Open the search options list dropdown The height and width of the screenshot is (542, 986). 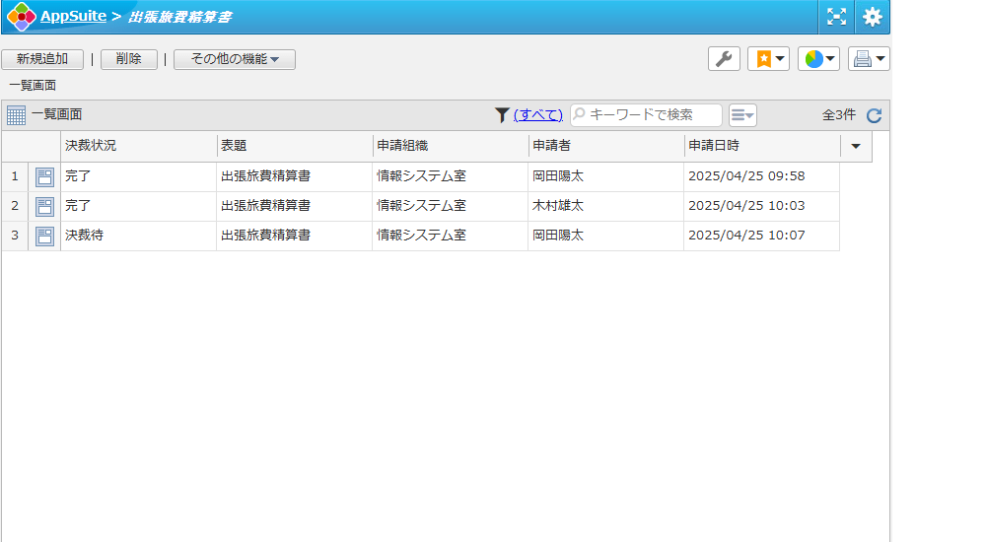click(742, 115)
